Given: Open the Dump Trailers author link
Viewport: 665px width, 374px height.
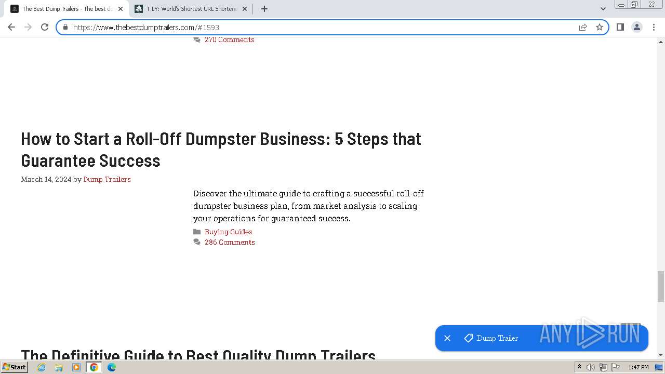Looking at the screenshot, I should click(107, 179).
